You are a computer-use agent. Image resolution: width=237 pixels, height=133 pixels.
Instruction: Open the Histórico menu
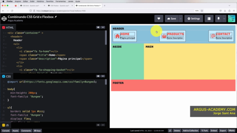[x=40, y=1]
